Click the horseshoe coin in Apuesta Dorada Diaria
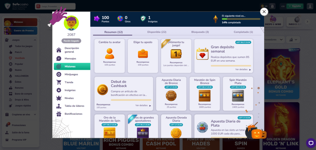 (176, 133)
